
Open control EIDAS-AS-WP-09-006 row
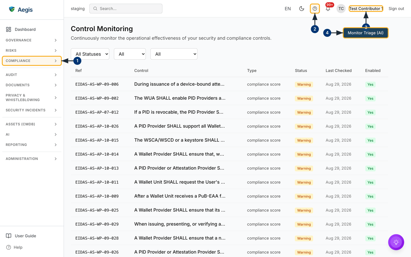pos(229,84)
